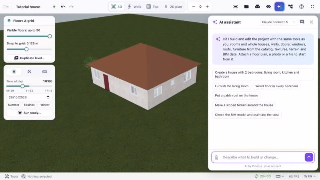Select the Summer preset
Screen dimensions: 320x180
pos(14,105)
